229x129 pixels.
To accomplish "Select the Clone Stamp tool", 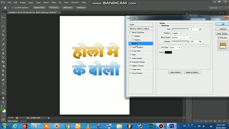I will pyautogui.click(x=3, y=53).
